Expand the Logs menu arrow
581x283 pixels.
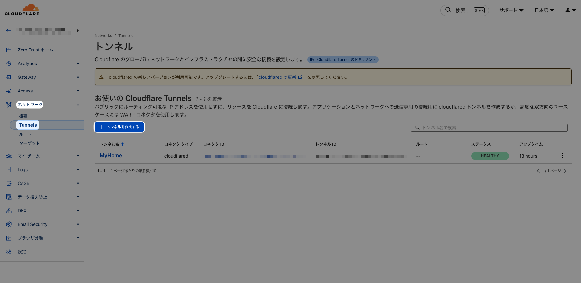coord(78,170)
